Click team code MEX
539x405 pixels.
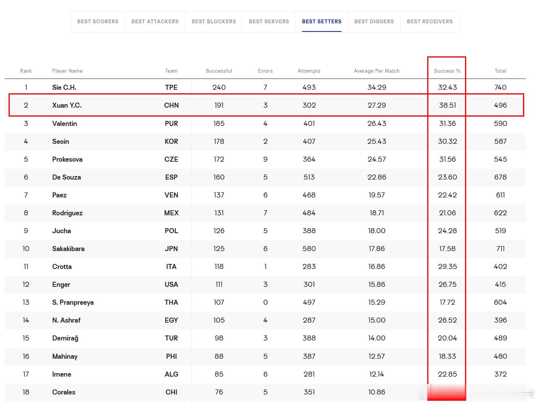(x=171, y=213)
